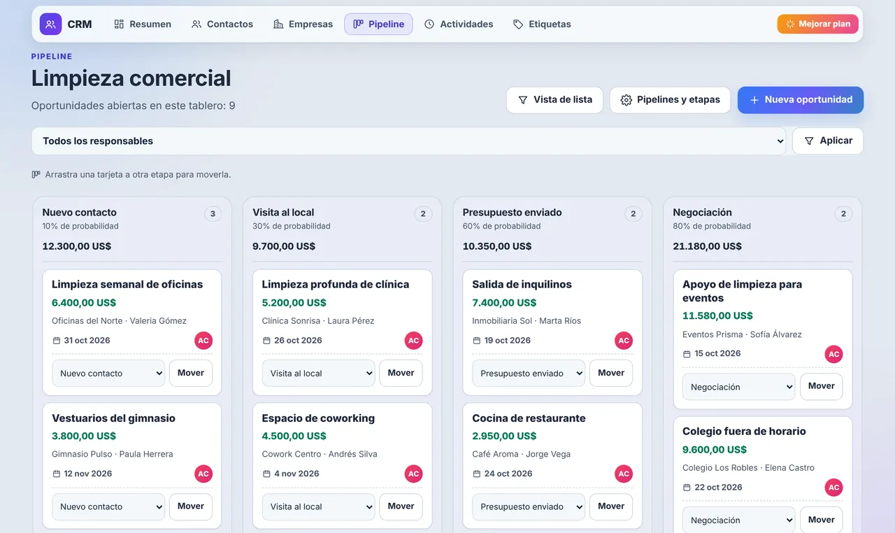Click the AC avatar on Vestuarios del gimnasio
895x533 pixels.
pyautogui.click(x=203, y=474)
